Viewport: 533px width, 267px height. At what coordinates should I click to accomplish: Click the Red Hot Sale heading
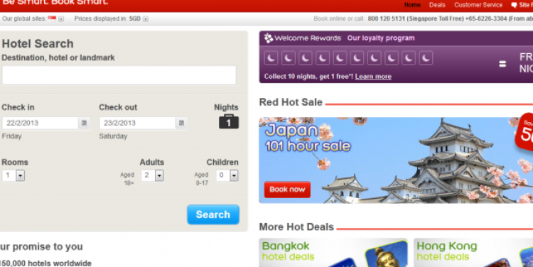[x=291, y=102]
